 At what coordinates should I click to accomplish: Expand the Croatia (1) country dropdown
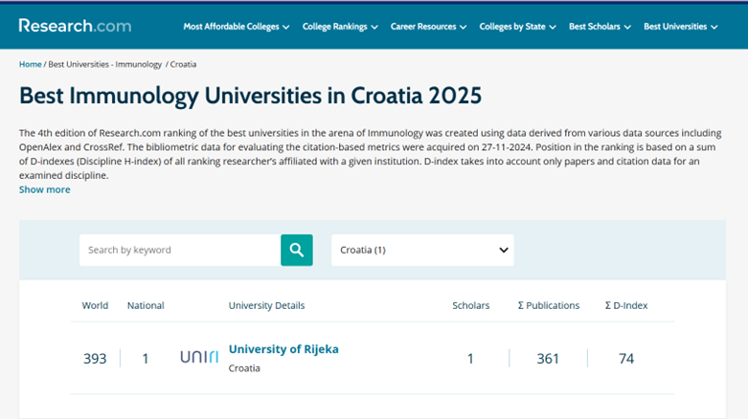422,250
